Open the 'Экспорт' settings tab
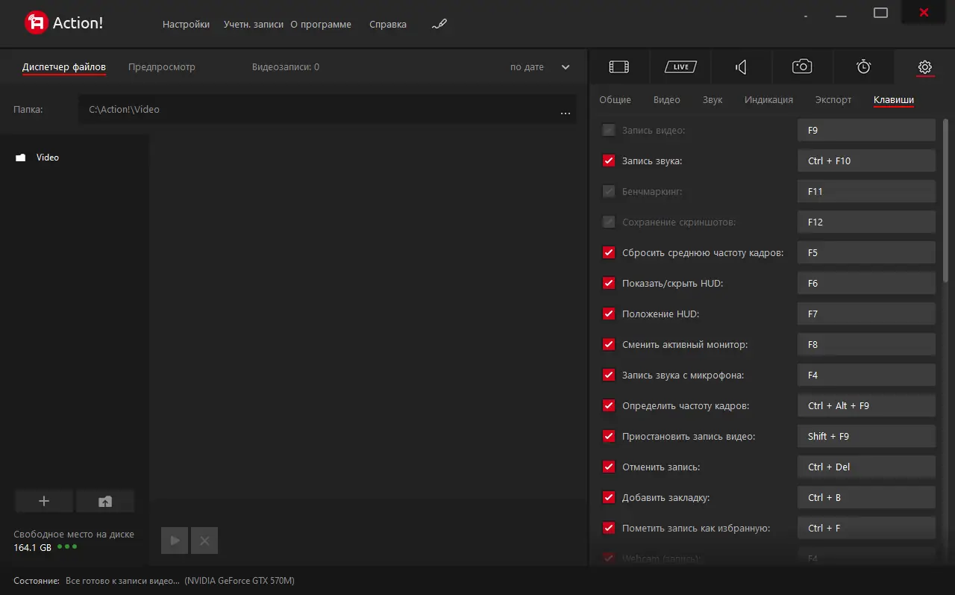 (x=833, y=99)
